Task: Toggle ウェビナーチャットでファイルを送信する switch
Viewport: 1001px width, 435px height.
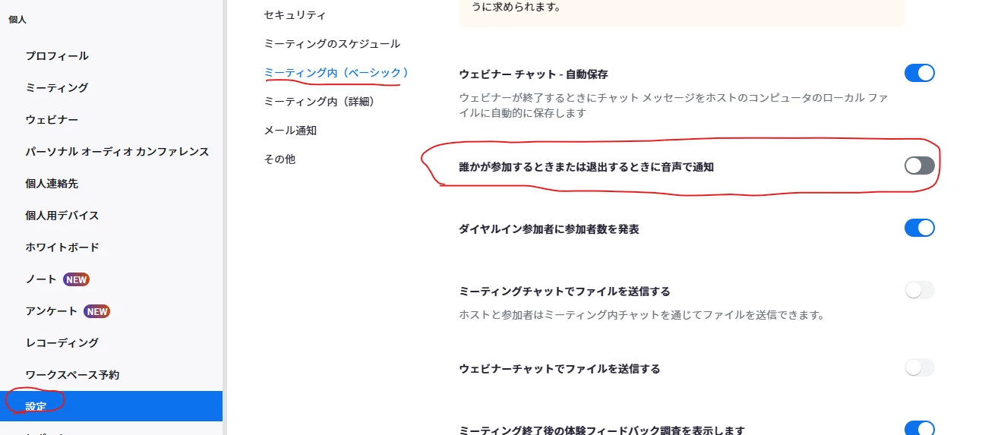Action: pos(919,367)
